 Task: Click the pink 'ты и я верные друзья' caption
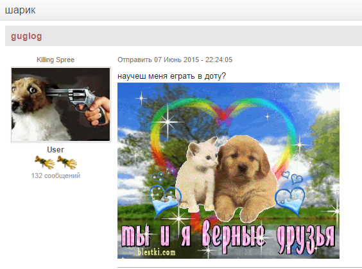click(228, 237)
